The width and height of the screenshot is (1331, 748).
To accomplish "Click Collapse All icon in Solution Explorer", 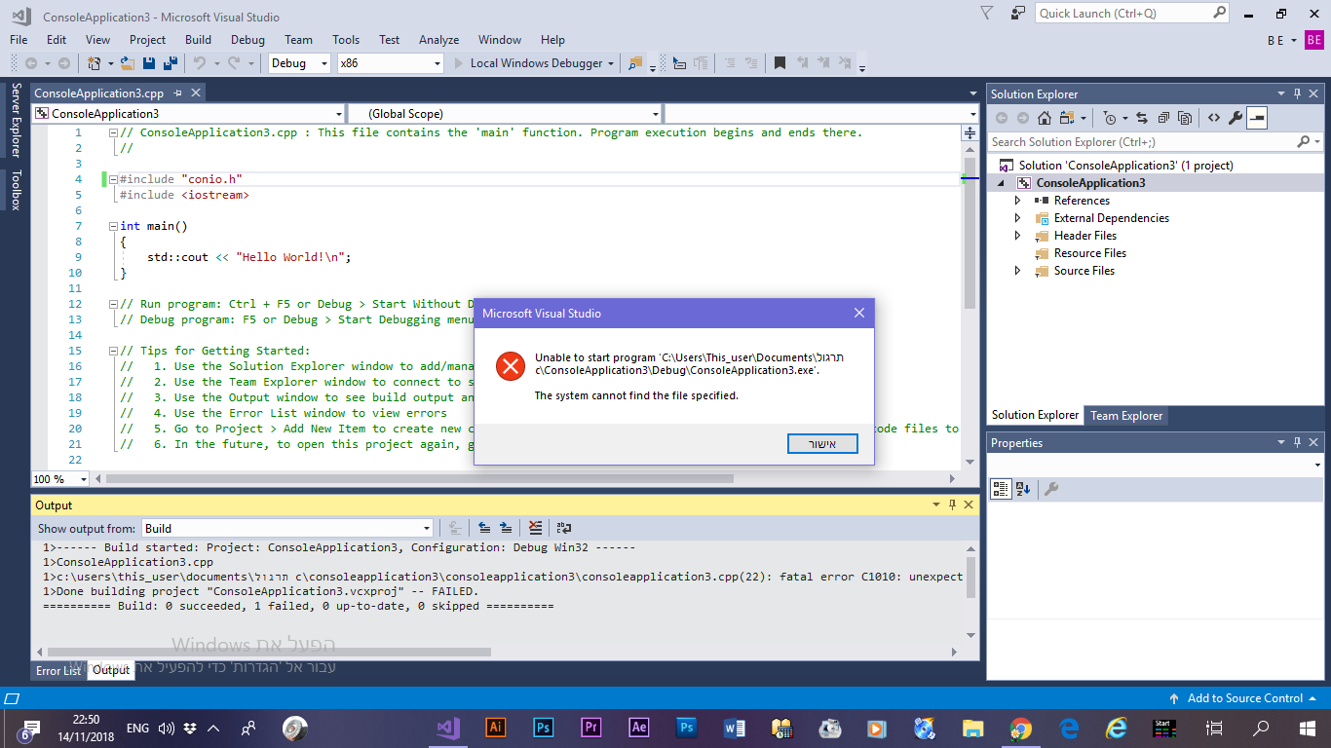I will tap(1163, 118).
